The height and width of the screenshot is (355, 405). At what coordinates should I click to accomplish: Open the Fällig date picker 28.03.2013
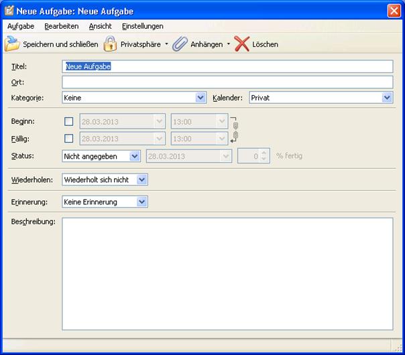click(x=123, y=139)
